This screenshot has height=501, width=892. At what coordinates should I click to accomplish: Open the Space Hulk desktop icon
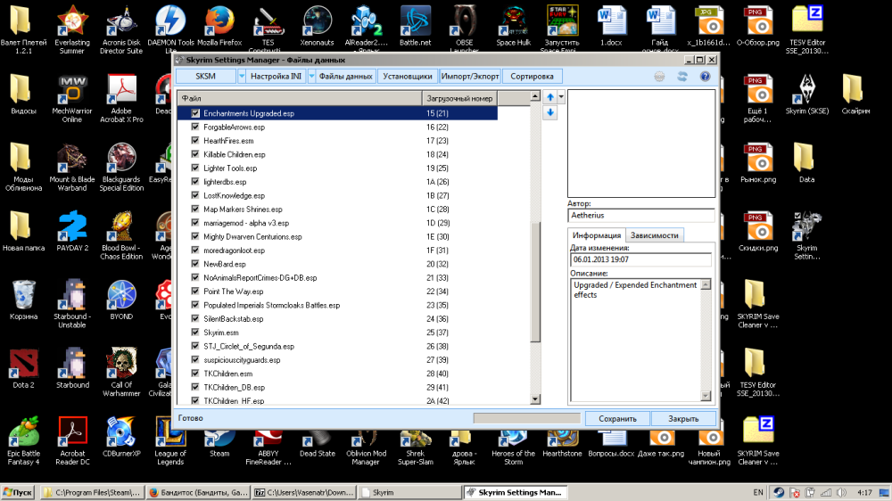(x=513, y=26)
